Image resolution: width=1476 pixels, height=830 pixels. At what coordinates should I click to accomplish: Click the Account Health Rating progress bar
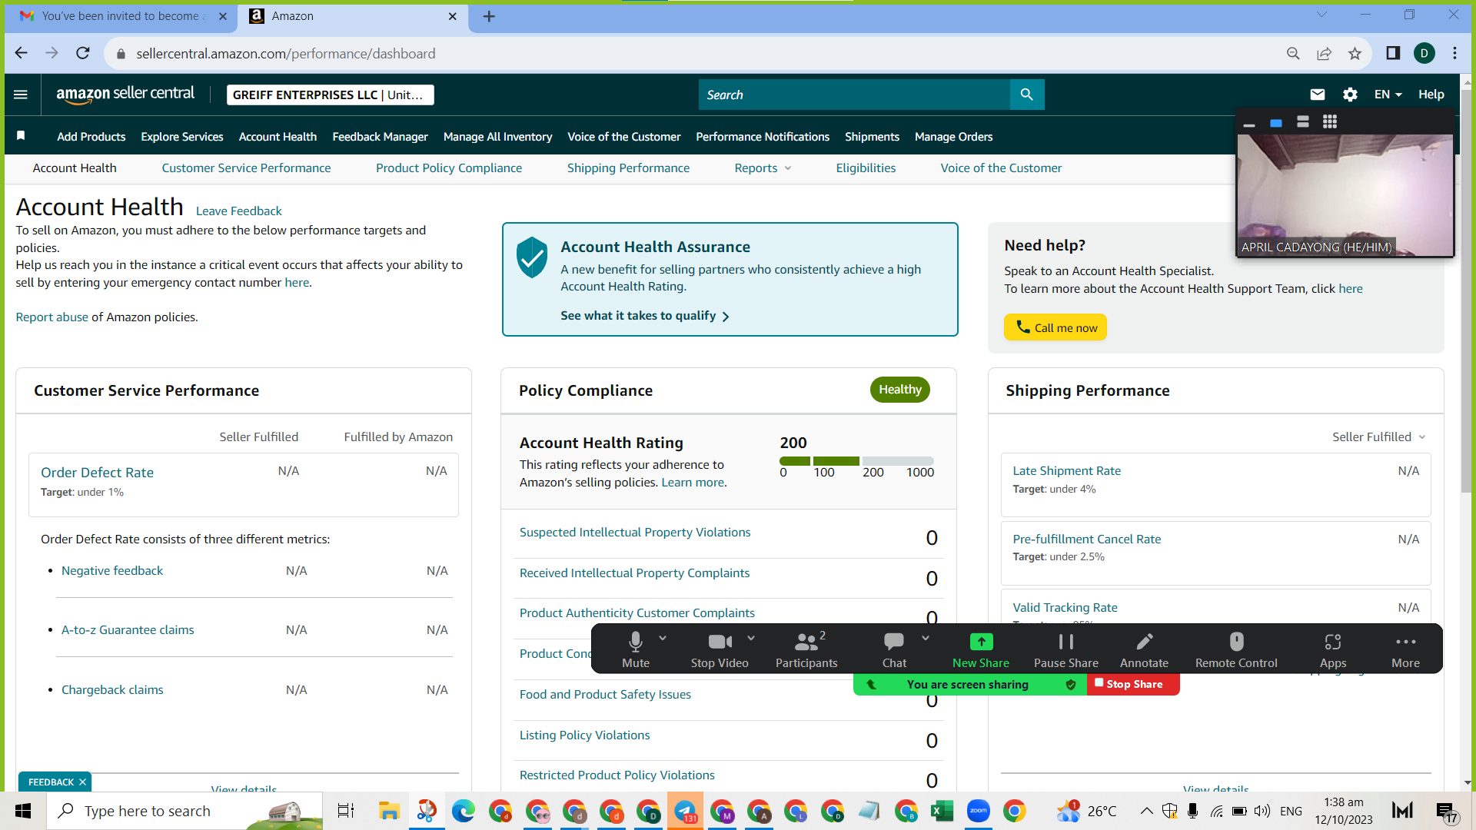coord(856,461)
